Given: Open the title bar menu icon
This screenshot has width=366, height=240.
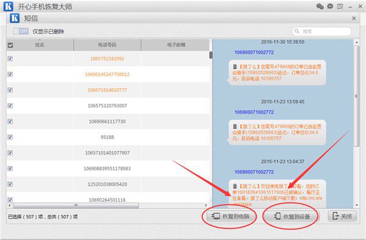Looking at the screenshot, I should 340,6.
